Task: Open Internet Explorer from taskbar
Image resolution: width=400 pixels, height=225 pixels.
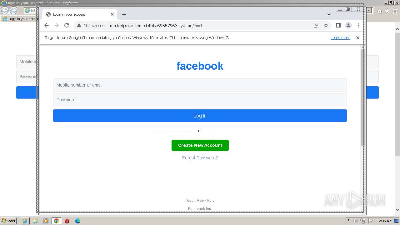Action: click(25, 221)
